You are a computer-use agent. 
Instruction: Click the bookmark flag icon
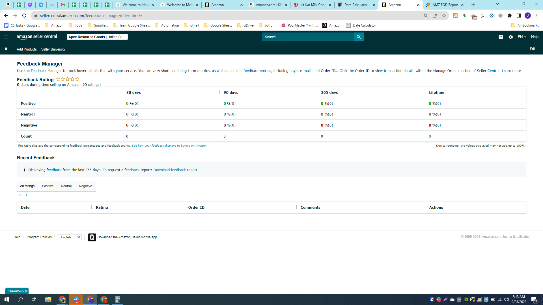click(x=6, y=49)
